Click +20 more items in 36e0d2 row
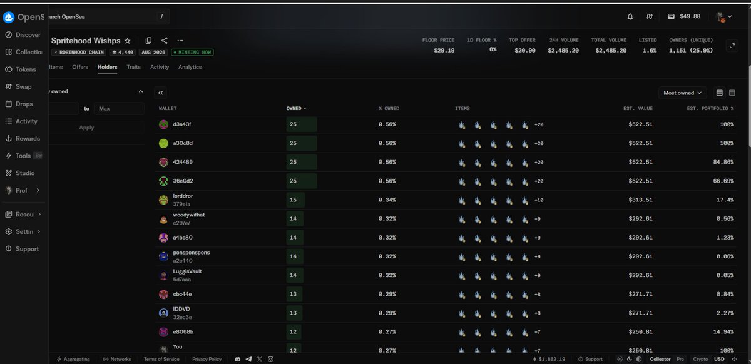Viewport: 751px width, 364px height. coord(539,181)
